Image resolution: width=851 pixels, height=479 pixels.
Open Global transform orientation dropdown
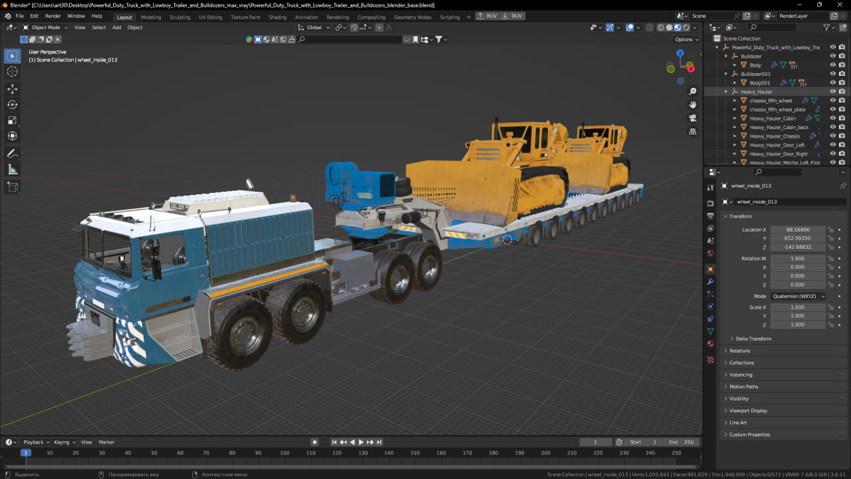click(x=314, y=27)
